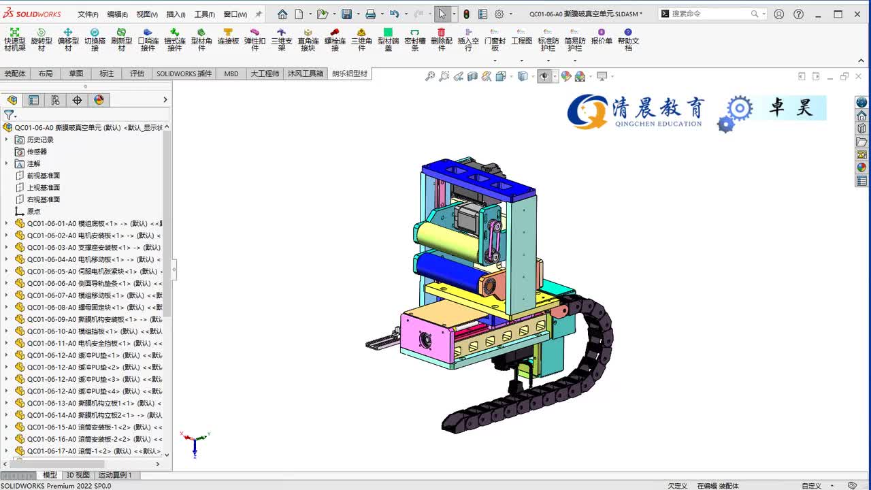Switch to the 装配体 tab
The height and width of the screenshot is (490, 871).
15,73
